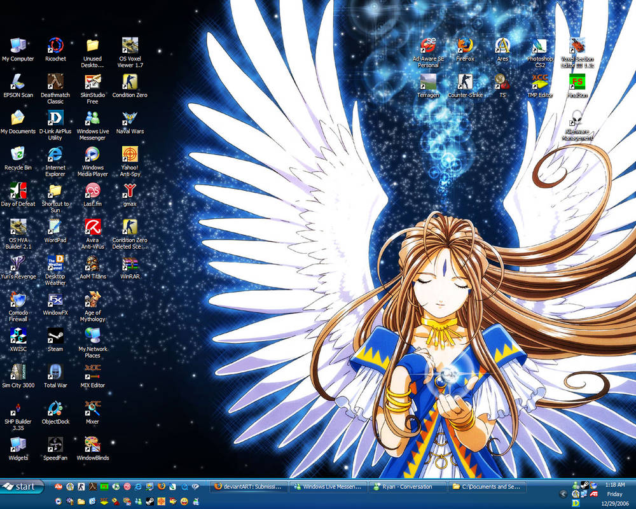This screenshot has width=636, height=509.
Task: Switch to Windows Live Messenger taskbar button
Action: coord(329,487)
